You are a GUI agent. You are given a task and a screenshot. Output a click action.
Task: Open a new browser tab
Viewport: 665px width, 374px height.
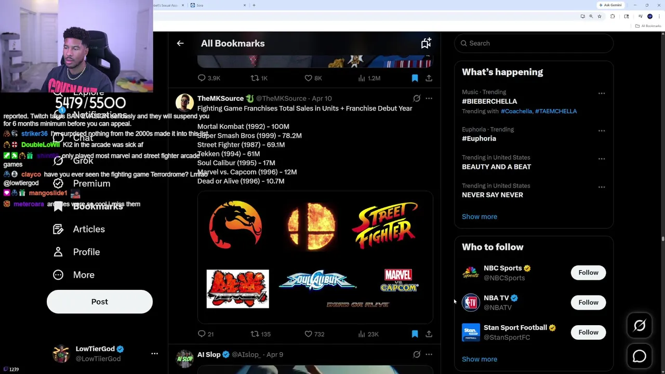tap(254, 5)
